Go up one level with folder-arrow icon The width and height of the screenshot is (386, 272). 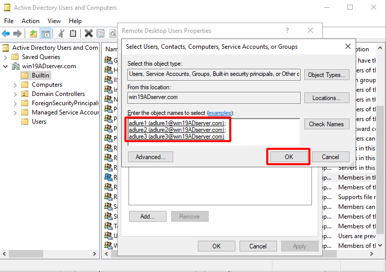[33, 33]
